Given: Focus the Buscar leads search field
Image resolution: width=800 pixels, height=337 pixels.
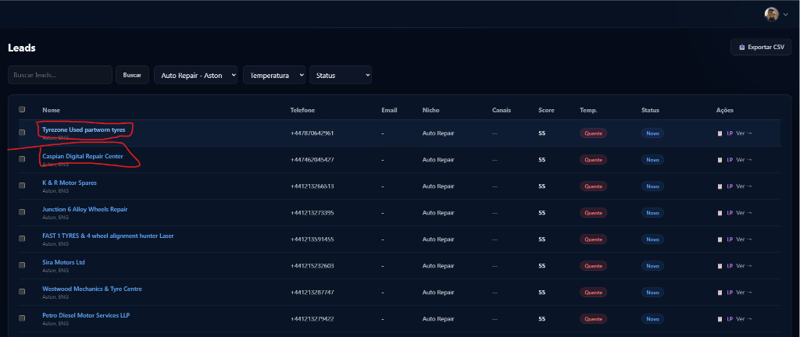Looking at the screenshot, I should click(x=60, y=75).
